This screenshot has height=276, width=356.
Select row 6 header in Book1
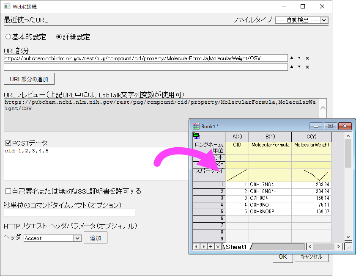pyautogui.click(x=208, y=218)
